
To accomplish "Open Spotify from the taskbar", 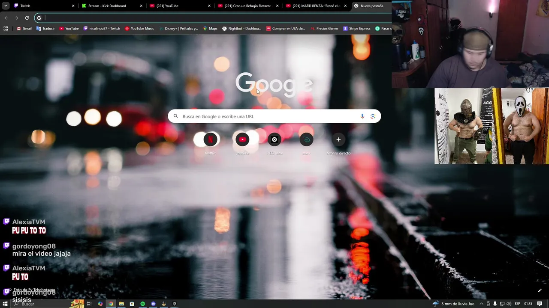I will click(142, 304).
